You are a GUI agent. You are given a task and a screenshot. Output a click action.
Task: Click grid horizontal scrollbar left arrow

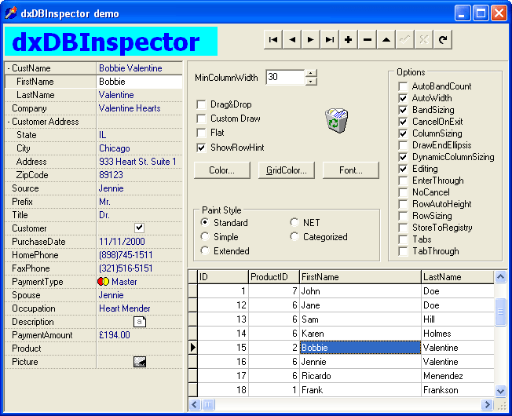[x=195, y=405]
